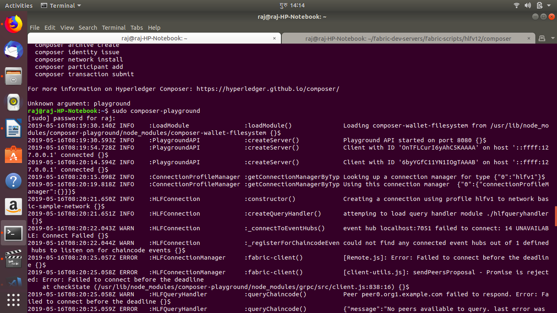The image size is (557, 313).
Task: Open the Edit menu
Action: coord(50,28)
